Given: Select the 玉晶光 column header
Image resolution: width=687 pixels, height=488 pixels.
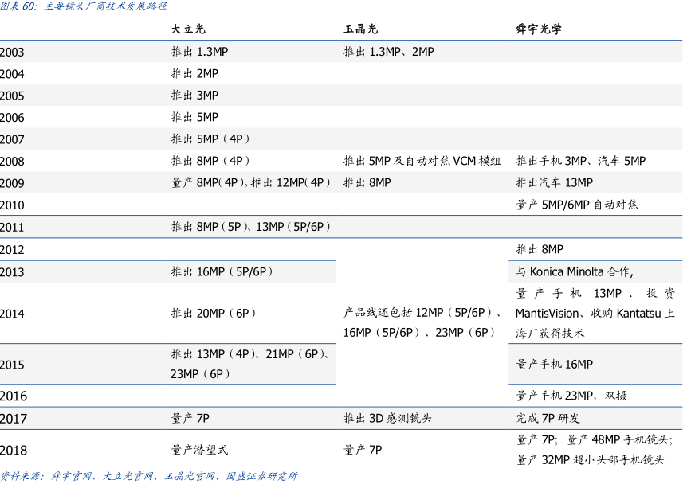Looking at the screenshot, I should tap(360, 29).
